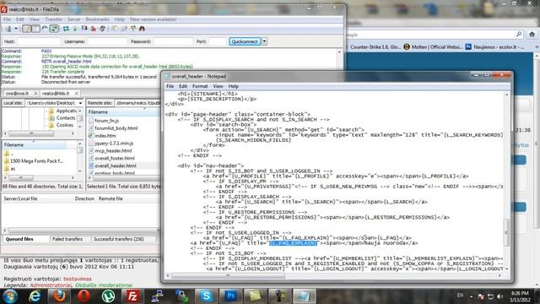The width and height of the screenshot is (540, 304).
Task: Open Notepad View menu
Action: [218, 86]
